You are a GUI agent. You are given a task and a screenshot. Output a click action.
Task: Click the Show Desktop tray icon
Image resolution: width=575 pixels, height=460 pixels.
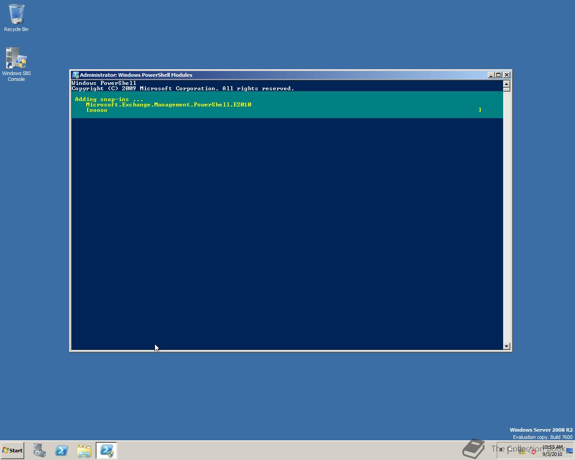[570, 451]
